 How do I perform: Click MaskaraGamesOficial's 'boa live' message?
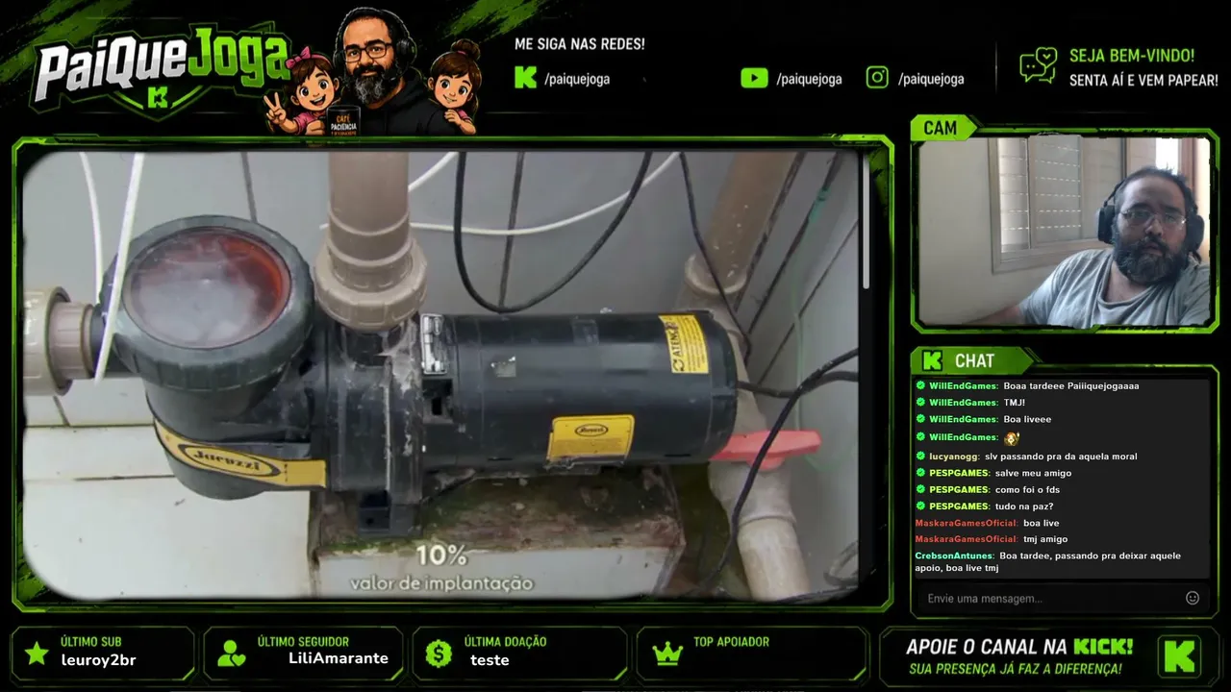coord(1041,523)
